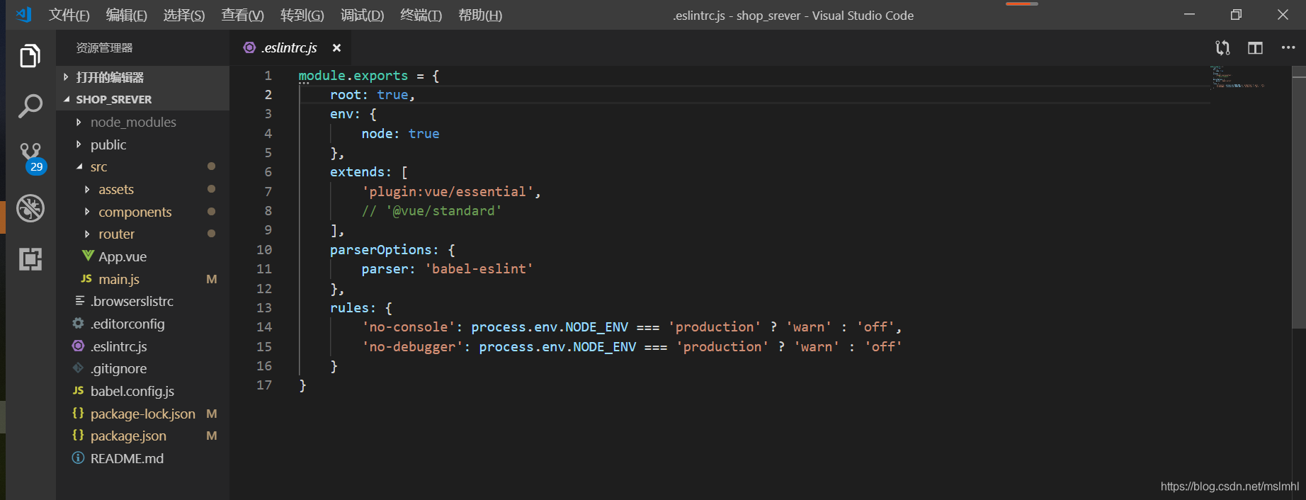Image resolution: width=1306 pixels, height=500 pixels.
Task: Open the 调试(D) Debug menu
Action: coord(362,15)
